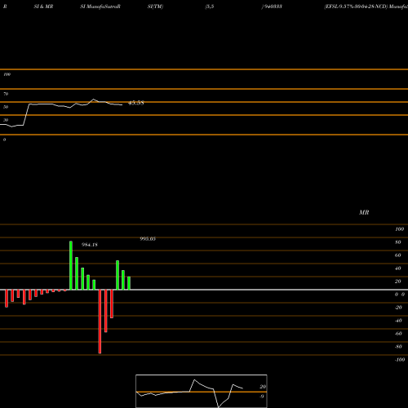Viewport: 408px width, 408px height.
Task: Click the longest red histogram bar
Action: [100, 322]
